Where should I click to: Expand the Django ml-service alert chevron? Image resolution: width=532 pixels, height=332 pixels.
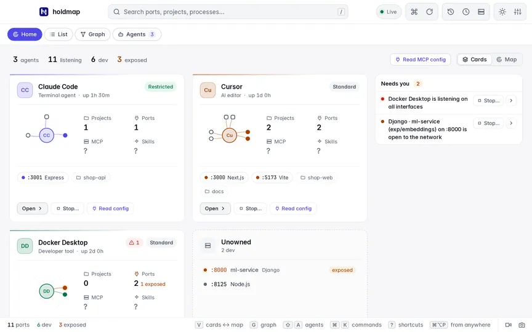pyautogui.click(x=511, y=123)
